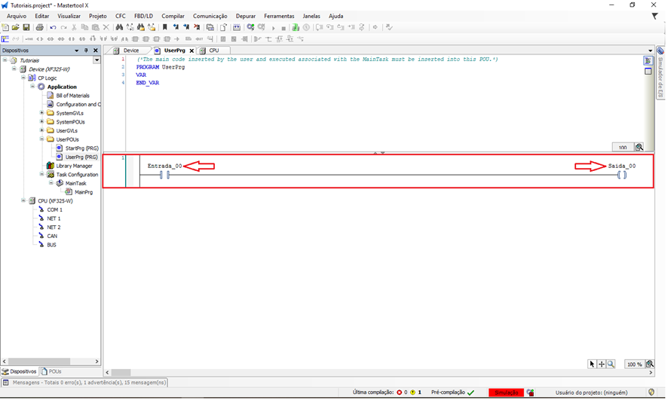
Task: Expand the SystemGVLs folder
Action: click(42, 113)
